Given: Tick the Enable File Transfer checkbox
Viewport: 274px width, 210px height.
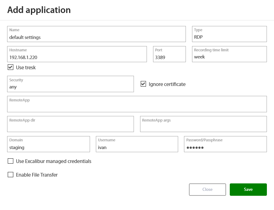Looking at the screenshot, I should 11,175.
